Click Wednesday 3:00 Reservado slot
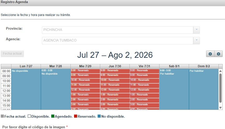Screen dimensions: 225x129 [85, 105]
